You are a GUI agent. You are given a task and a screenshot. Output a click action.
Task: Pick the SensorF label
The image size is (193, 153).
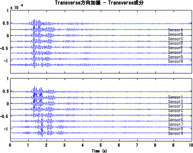[176, 52]
